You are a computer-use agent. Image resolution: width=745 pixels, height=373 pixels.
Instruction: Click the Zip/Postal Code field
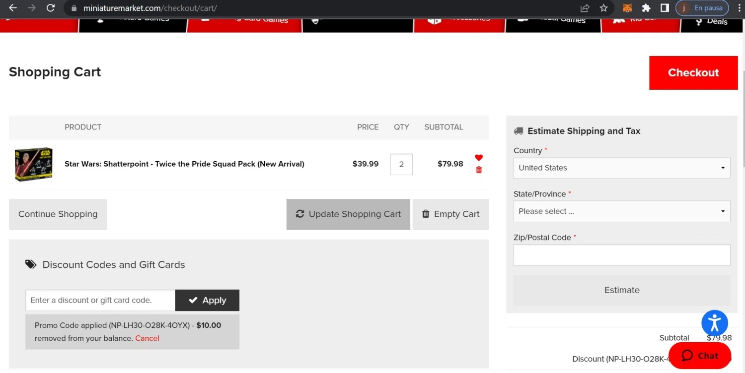click(622, 255)
